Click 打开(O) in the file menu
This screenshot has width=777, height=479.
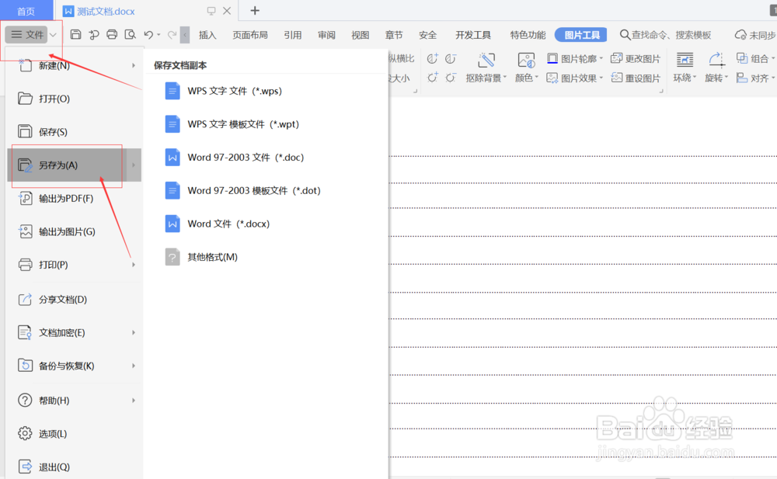(75, 99)
